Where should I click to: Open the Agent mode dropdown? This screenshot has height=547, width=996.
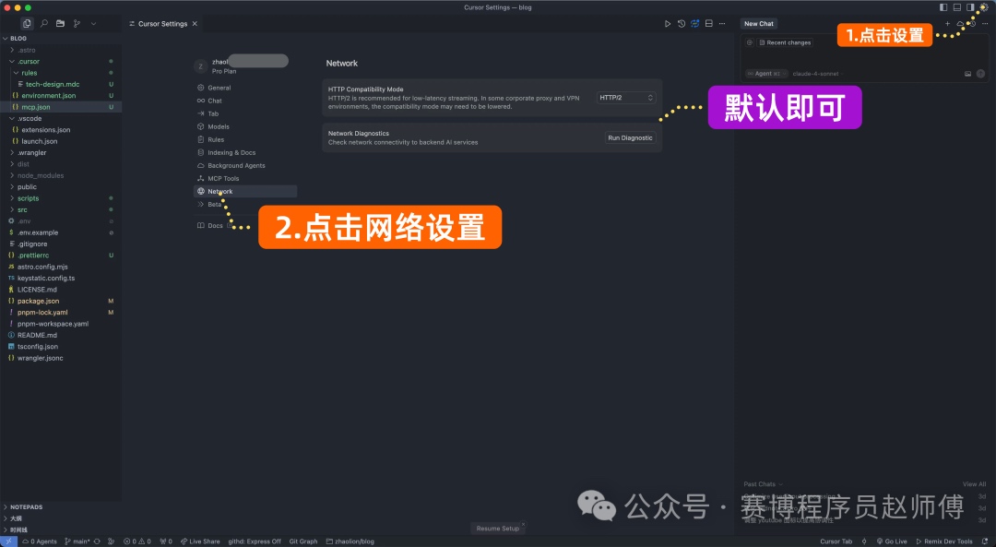766,74
